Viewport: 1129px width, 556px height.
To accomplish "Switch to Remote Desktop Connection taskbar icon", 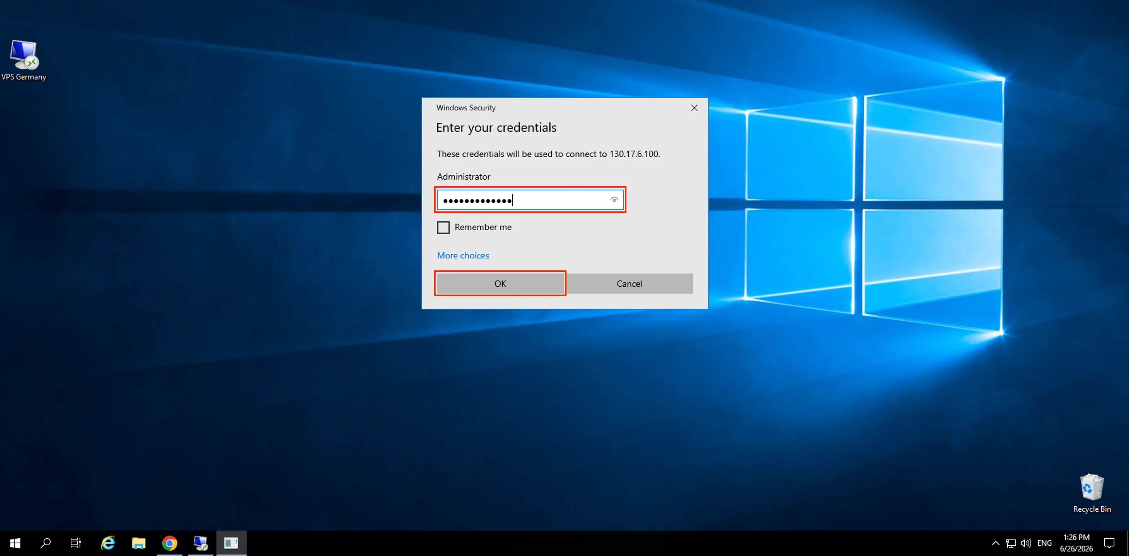I will coord(200,543).
